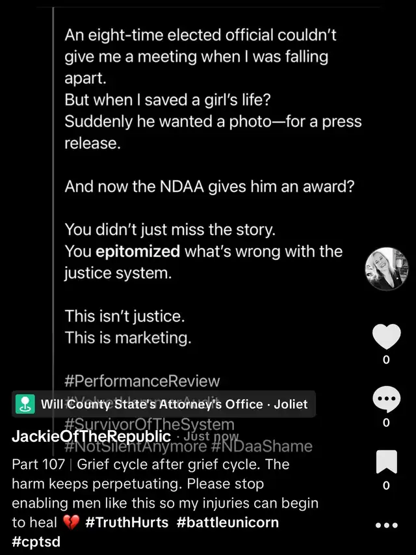Tap the #PerformanceReview text in the video
416x555 pixels.
142,381
